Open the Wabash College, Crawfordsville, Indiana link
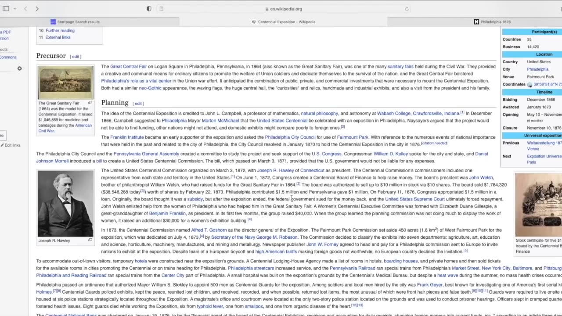 pos(418,114)
